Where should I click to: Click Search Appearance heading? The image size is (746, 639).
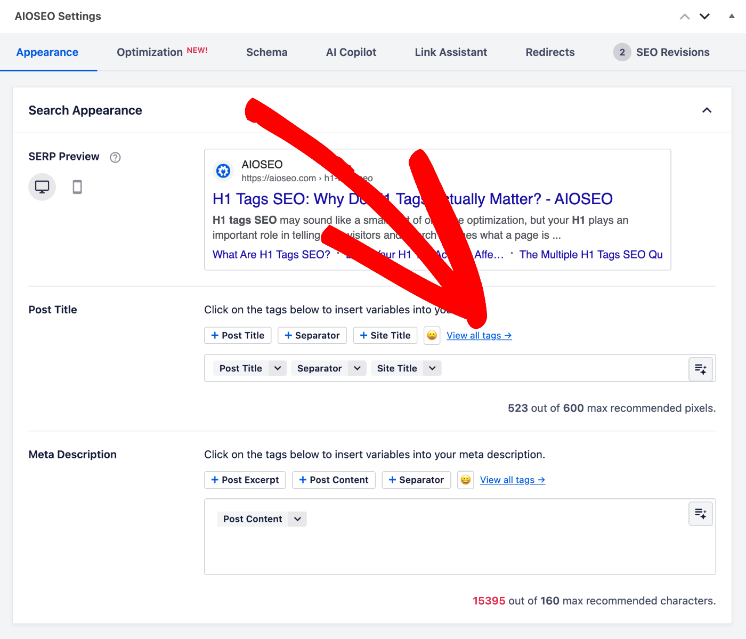pyautogui.click(x=85, y=110)
